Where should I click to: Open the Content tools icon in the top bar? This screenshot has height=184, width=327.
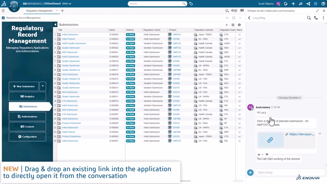pos(316,3)
